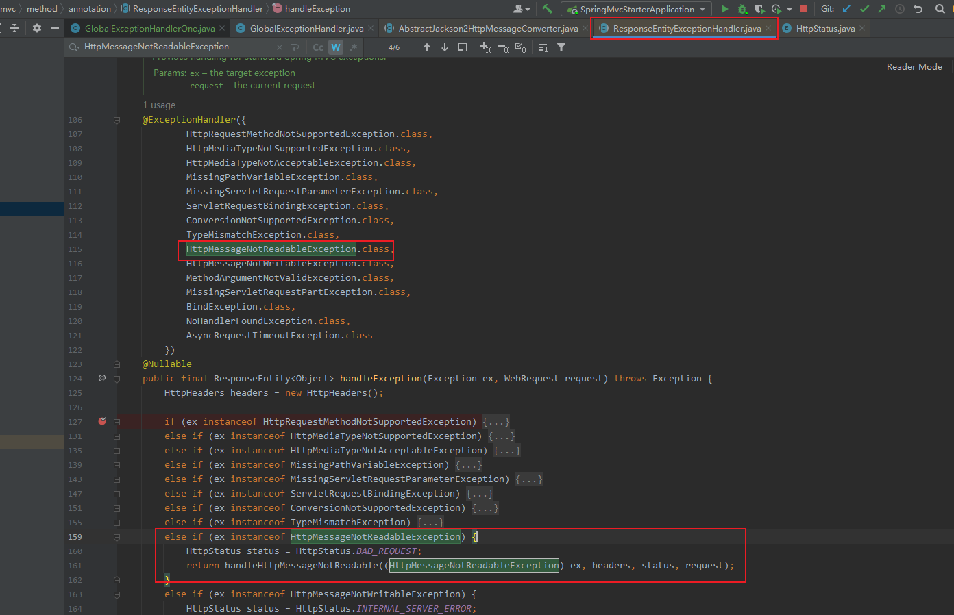
Task: Toggle search multiline options icon
Action: 543,47
